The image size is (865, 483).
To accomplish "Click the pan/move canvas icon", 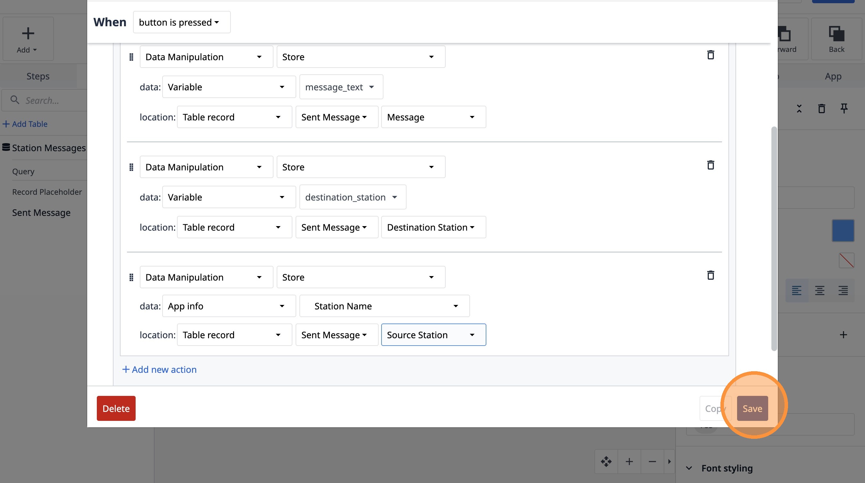I will click(x=606, y=462).
